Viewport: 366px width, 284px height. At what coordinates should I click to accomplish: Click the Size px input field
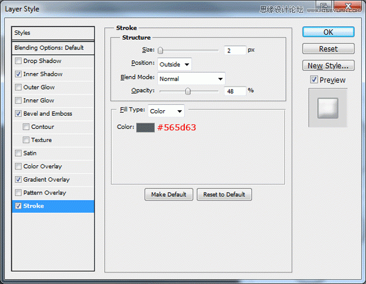(235, 51)
